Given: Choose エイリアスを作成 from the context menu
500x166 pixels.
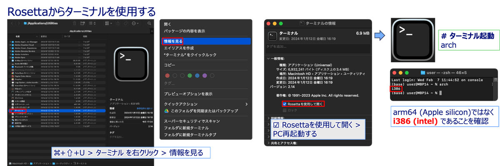Looking at the screenshot, I should (179, 48).
